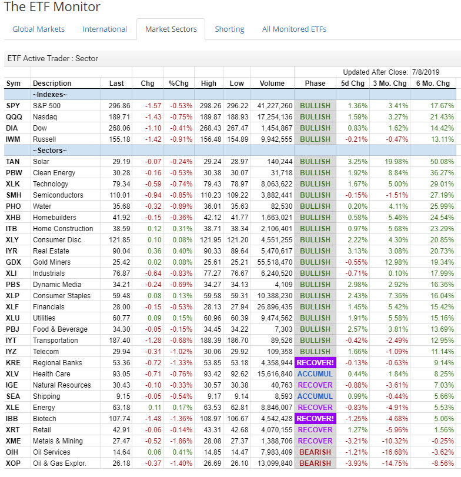Click the 55,518,470 volume value

[275, 262]
